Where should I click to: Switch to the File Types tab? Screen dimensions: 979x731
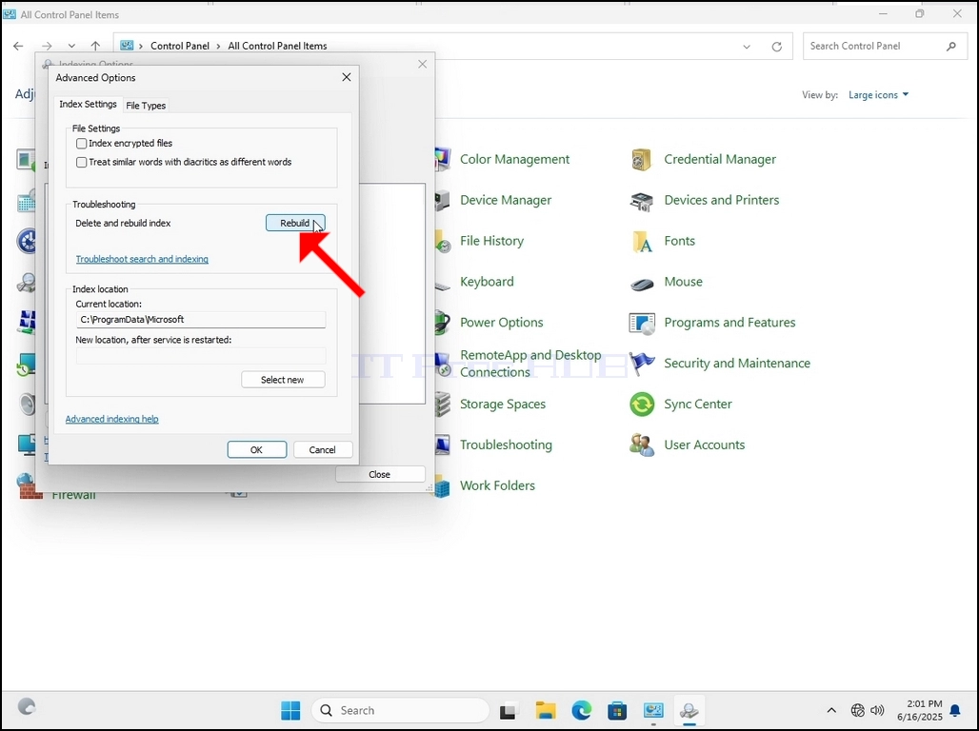coord(146,106)
